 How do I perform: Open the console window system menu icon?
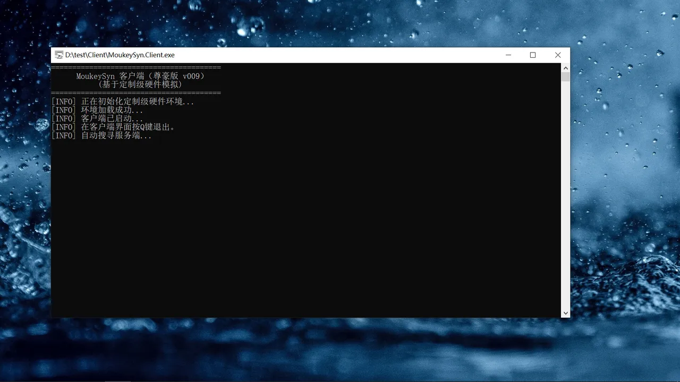(59, 55)
